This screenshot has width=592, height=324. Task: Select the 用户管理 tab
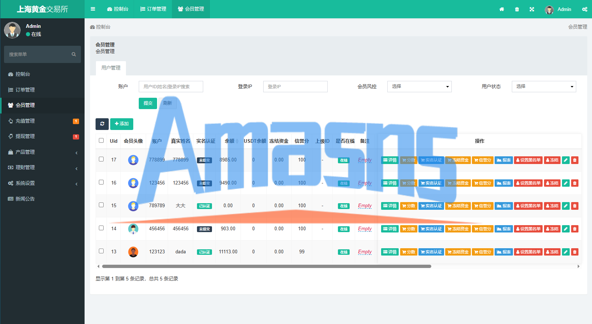pyautogui.click(x=111, y=68)
